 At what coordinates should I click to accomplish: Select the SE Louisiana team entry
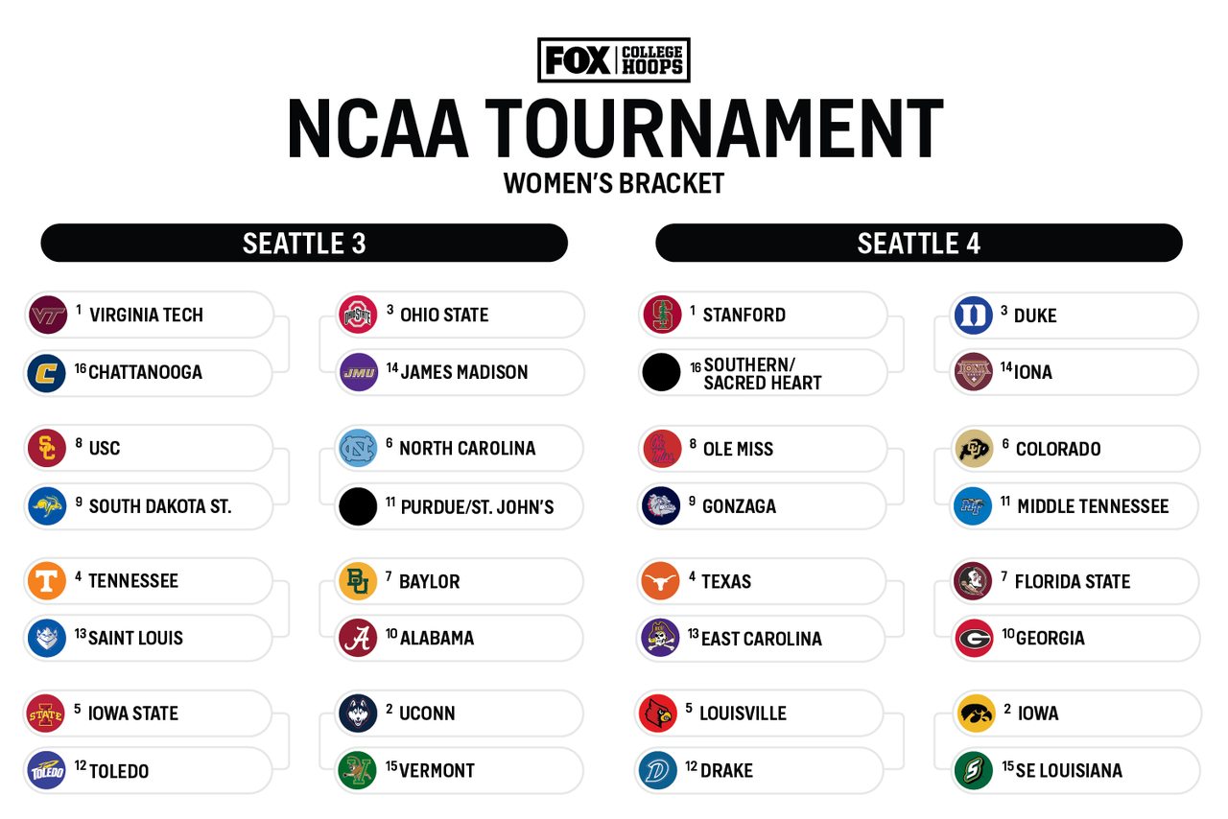[1077, 770]
